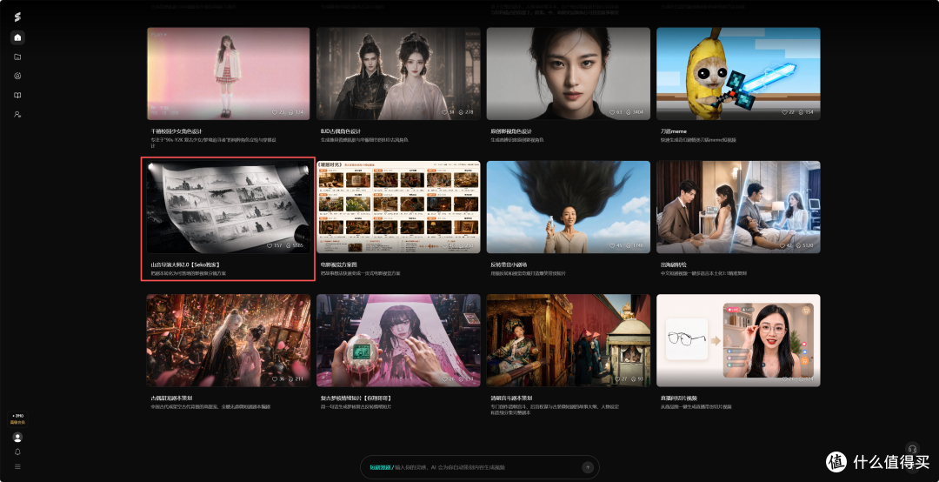Click the title under the bedroom couple card
939x482 pixels.
[674, 264]
